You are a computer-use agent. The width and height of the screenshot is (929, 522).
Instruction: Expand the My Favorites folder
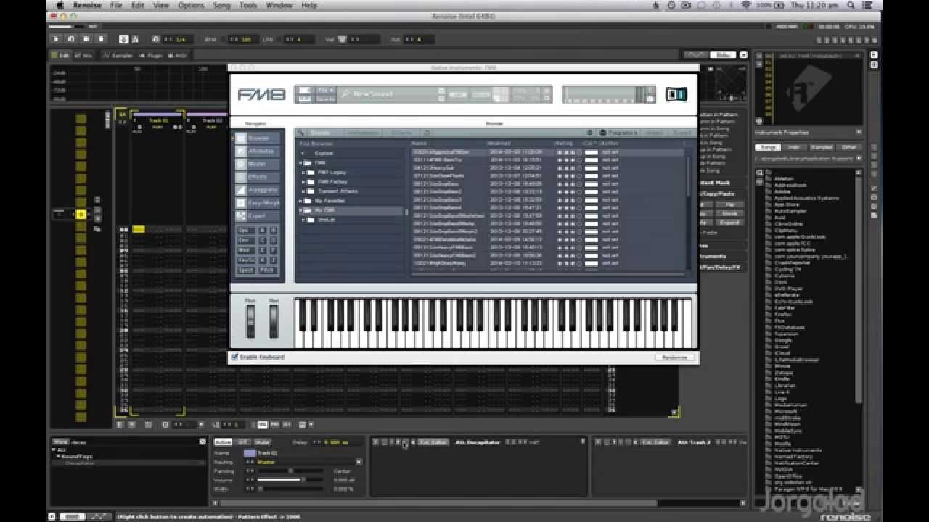pos(301,201)
